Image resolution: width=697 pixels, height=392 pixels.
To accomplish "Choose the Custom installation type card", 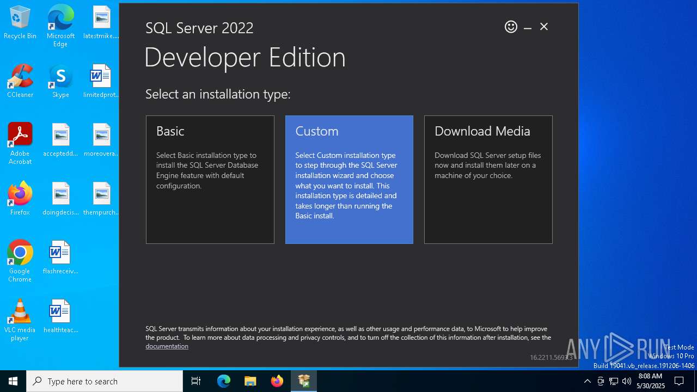I will tap(349, 179).
